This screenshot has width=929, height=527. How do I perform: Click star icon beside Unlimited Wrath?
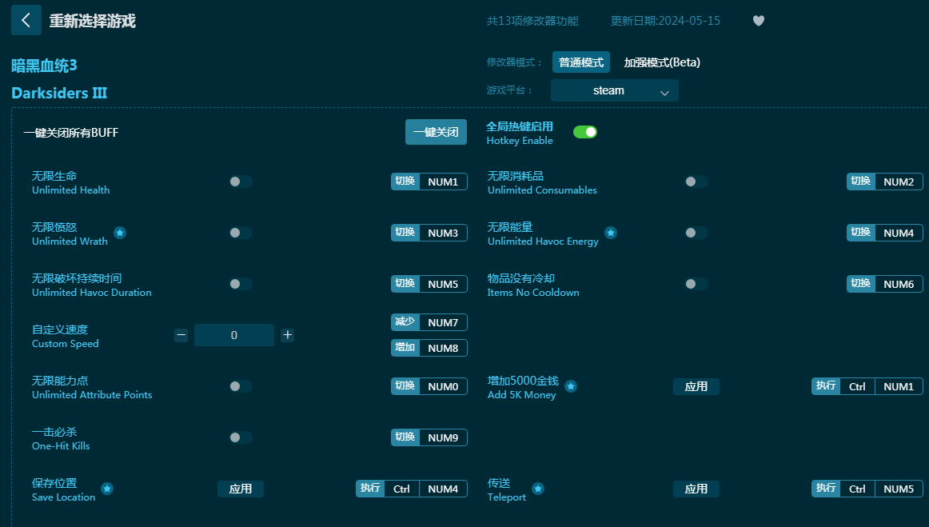(120, 233)
